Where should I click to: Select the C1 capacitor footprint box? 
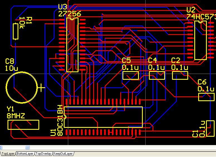[210, 129]
